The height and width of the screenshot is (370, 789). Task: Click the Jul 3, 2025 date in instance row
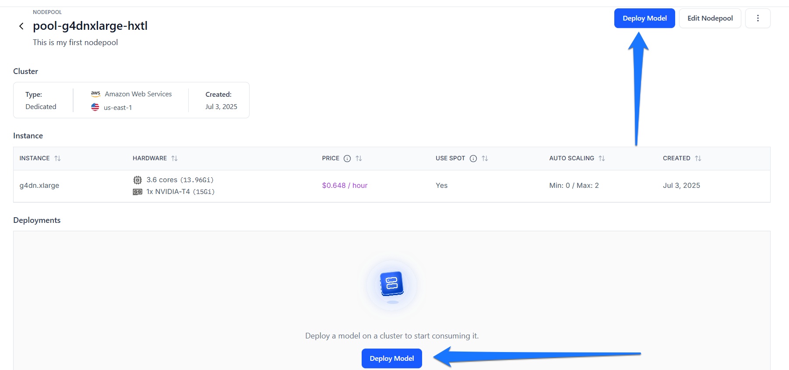[681, 186]
